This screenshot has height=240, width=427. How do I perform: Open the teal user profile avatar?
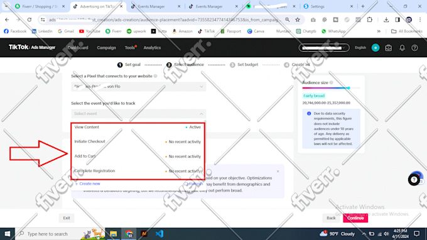point(376,48)
